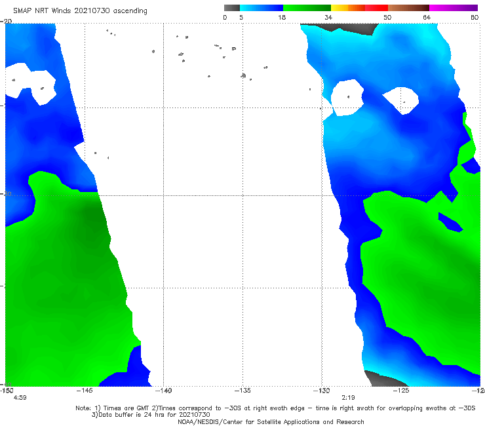The image size is (485, 426).
Task: Click the longitude label '-135'
Action: click(x=242, y=391)
